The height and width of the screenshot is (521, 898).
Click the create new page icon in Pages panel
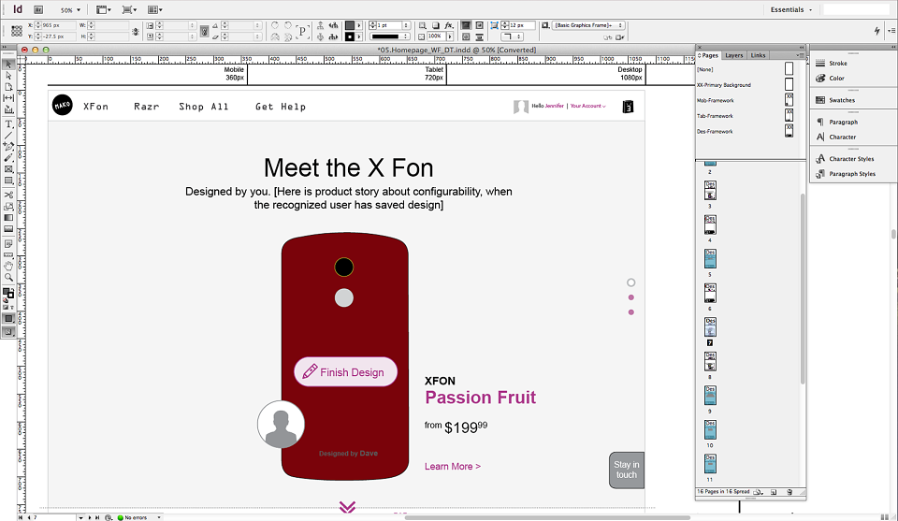774,492
